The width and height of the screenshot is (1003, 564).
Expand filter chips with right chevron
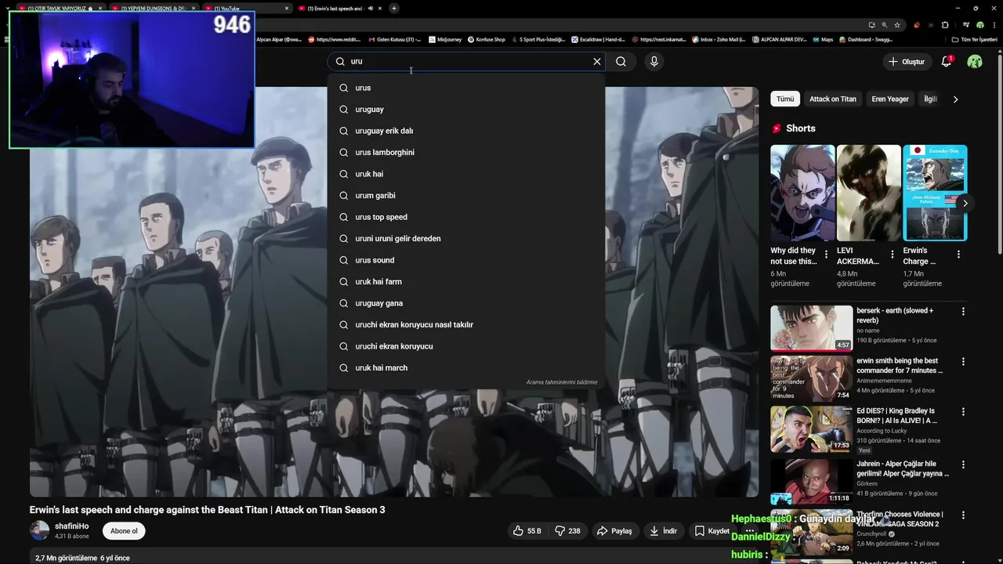(x=955, y=99)
